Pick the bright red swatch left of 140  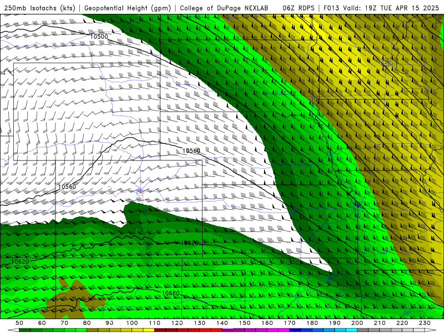pos(216,330)
